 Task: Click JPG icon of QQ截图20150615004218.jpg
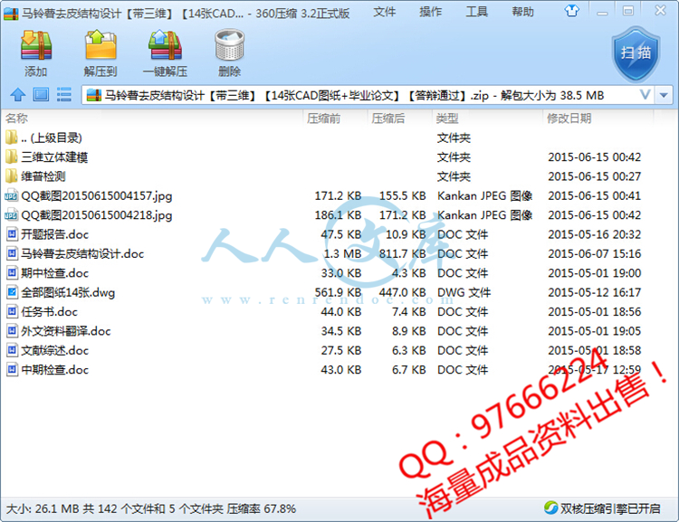click(x=12, y=215)
